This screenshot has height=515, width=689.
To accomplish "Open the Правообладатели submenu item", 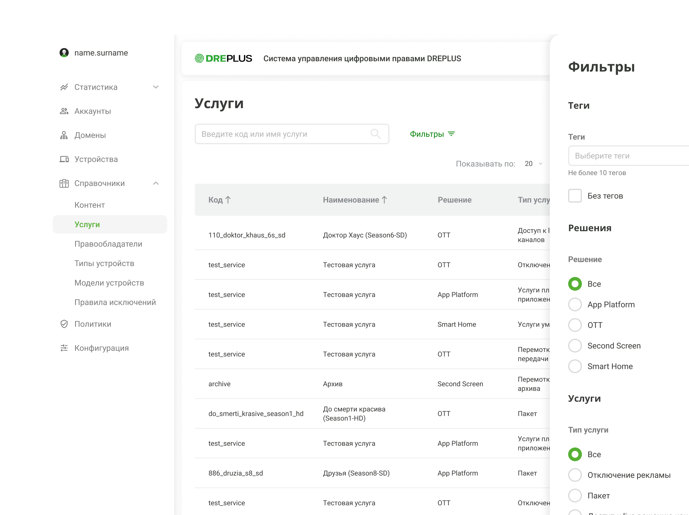I will pos(109,244).
